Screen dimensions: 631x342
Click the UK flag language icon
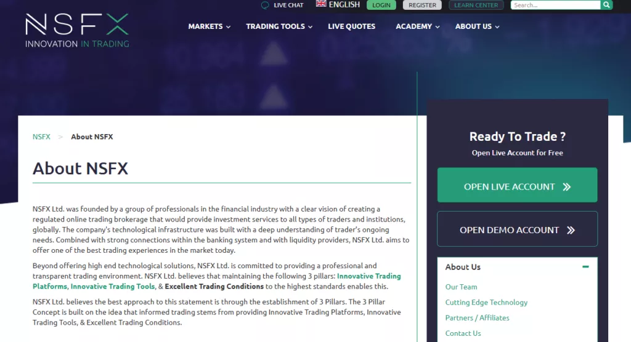(x=320, y=4)
